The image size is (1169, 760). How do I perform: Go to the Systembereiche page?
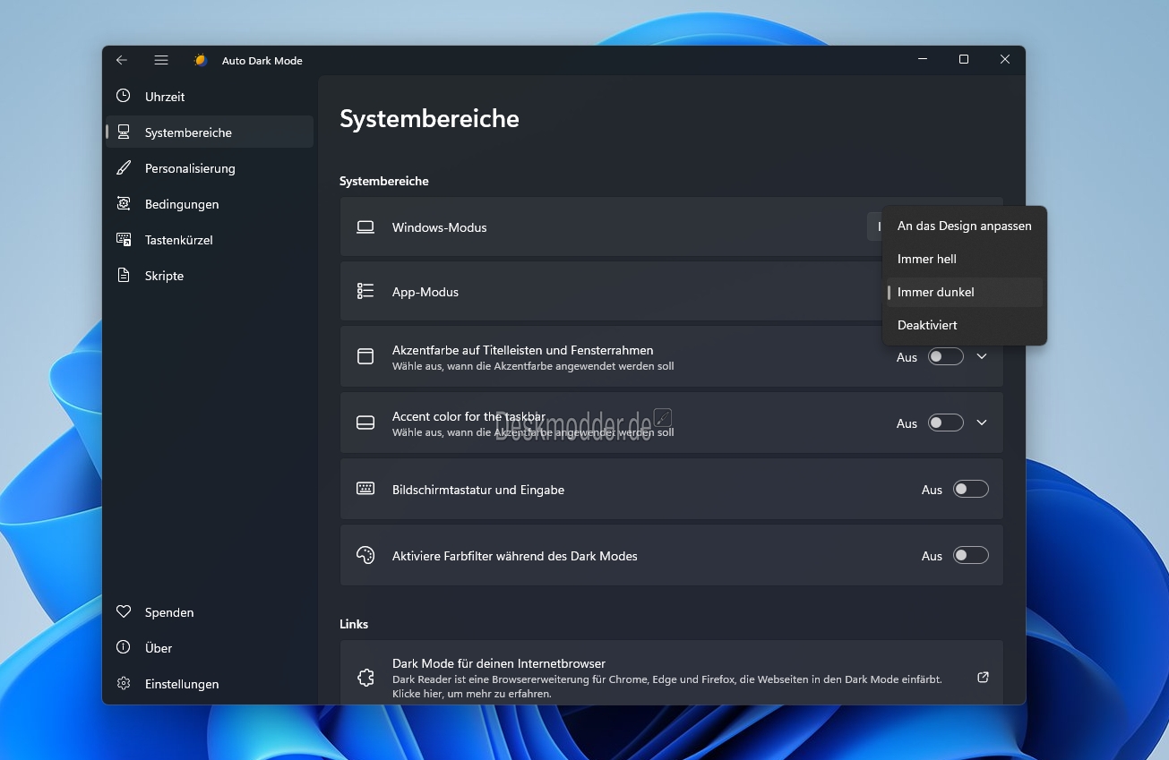210,132
